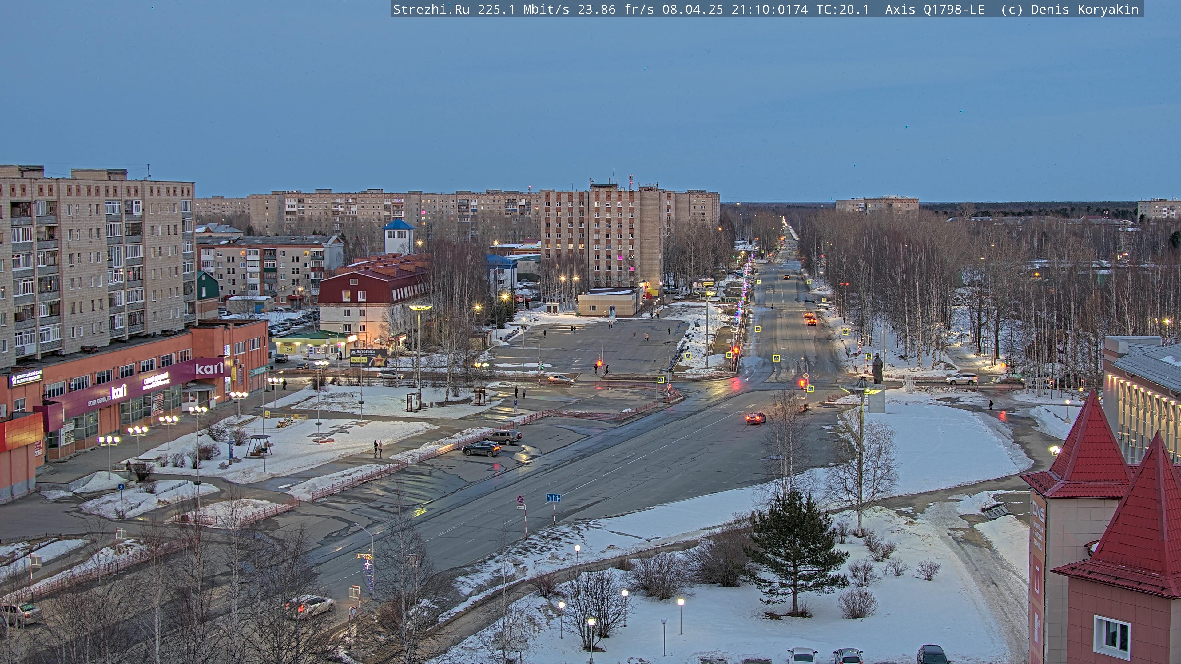This screenshot has height=664, width=1181.
Task: Click the '23.86 fr/s' frame rate value
Action: pos(616,10)
